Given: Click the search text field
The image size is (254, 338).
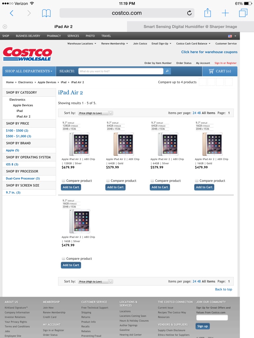Looking at the screenshot, I should tap(121, 71).
